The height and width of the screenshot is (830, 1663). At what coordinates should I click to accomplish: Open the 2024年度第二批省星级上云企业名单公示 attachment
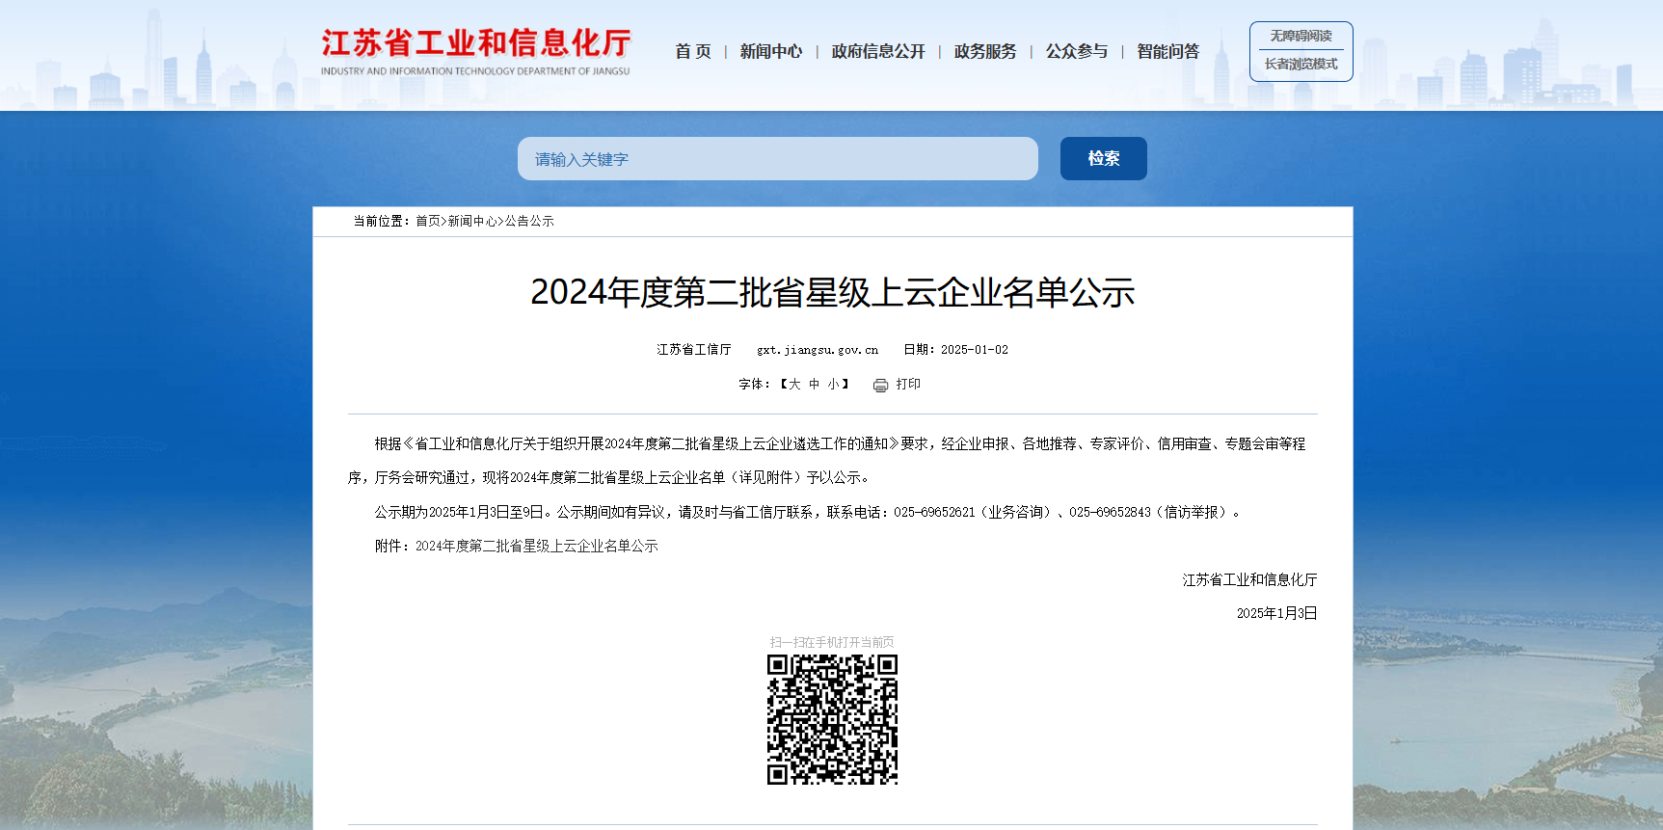pos(536,547)
